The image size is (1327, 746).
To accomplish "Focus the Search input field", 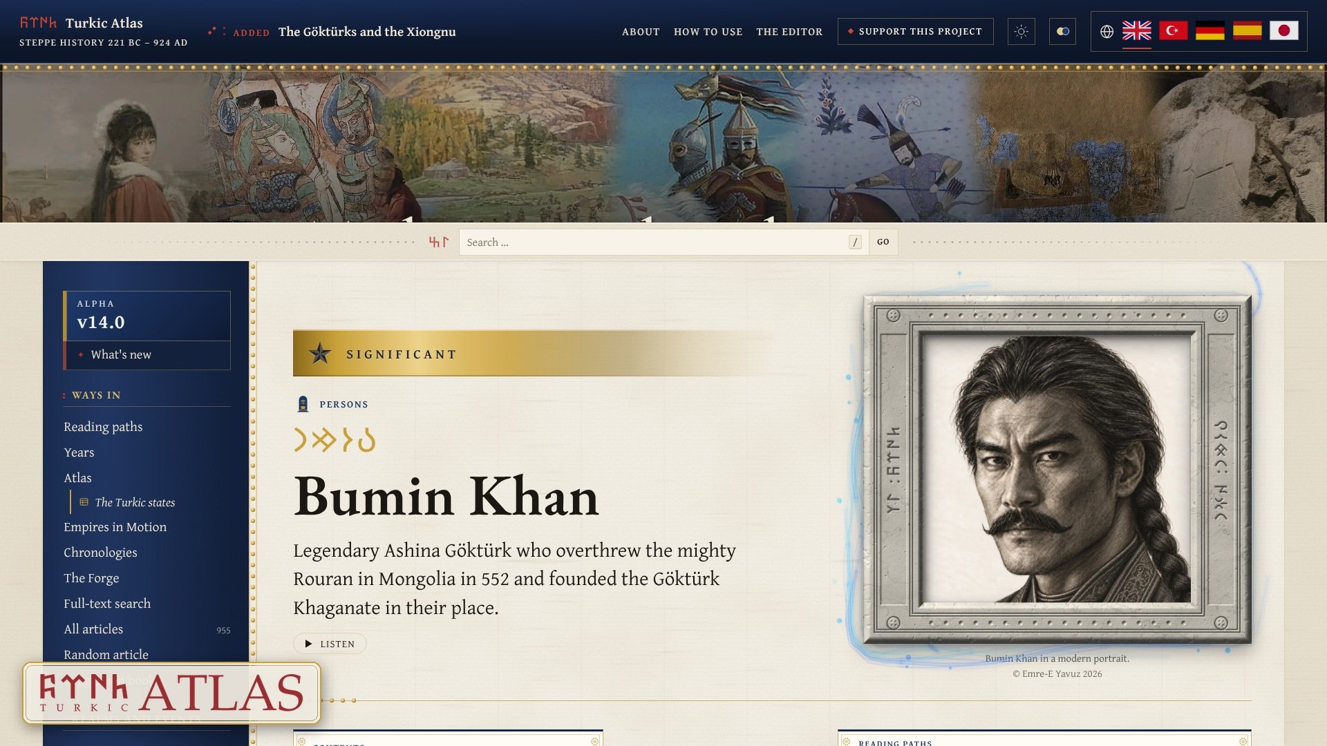I will point(663,242).
